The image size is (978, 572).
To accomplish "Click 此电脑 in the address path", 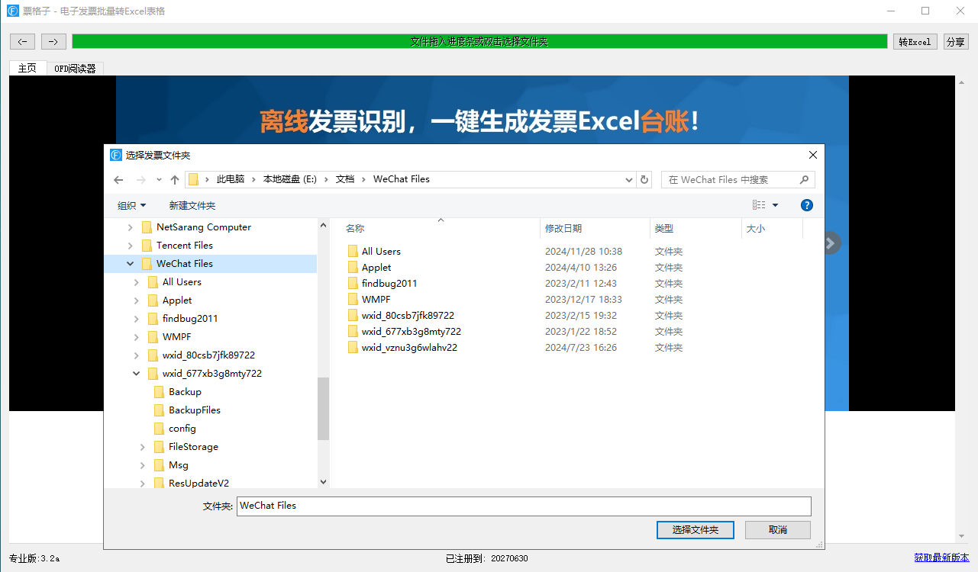I will click(231, 179).
